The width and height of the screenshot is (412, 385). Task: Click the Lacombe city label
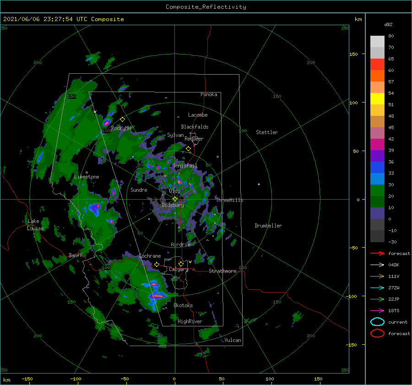coord(198,115)
